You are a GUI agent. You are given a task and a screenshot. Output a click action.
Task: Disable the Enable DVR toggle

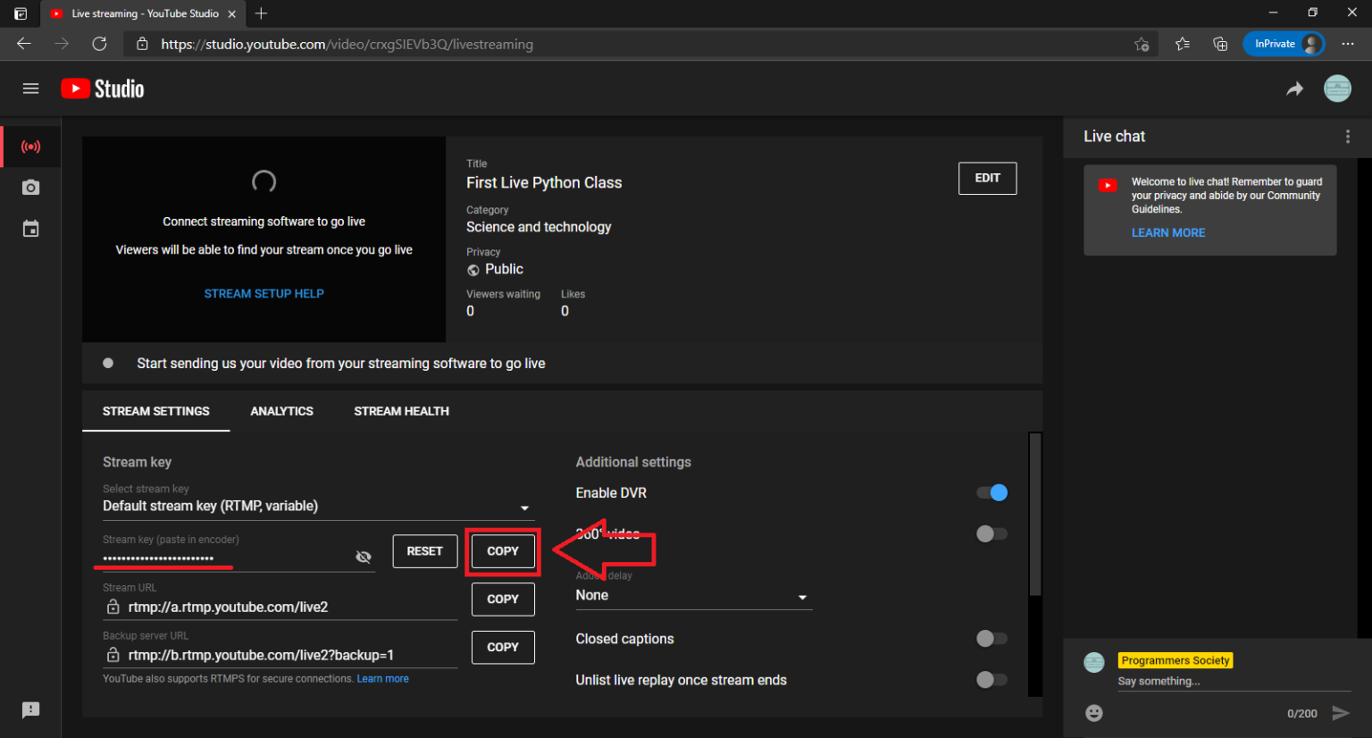tap(991, 492)
